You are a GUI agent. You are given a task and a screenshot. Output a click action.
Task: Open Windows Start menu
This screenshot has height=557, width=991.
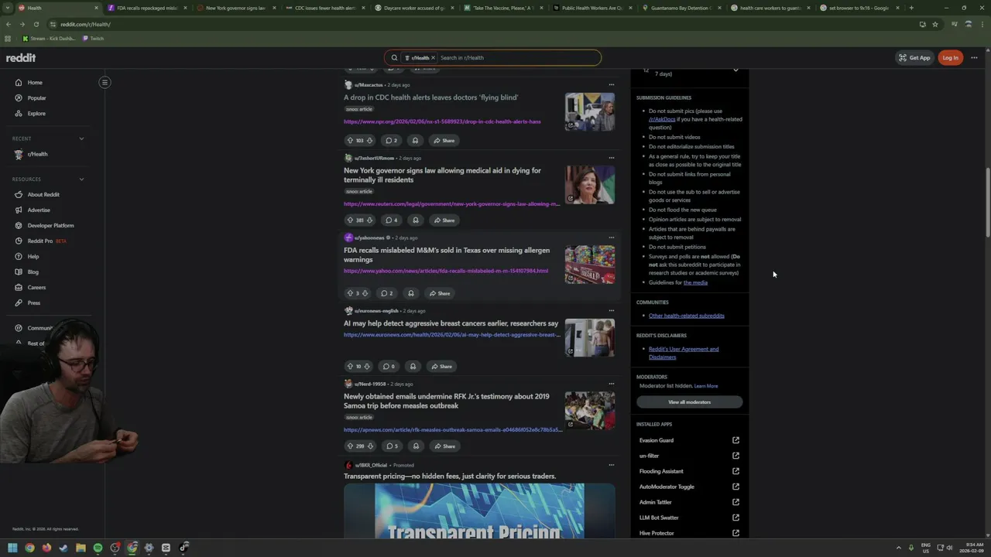[12, 548]
